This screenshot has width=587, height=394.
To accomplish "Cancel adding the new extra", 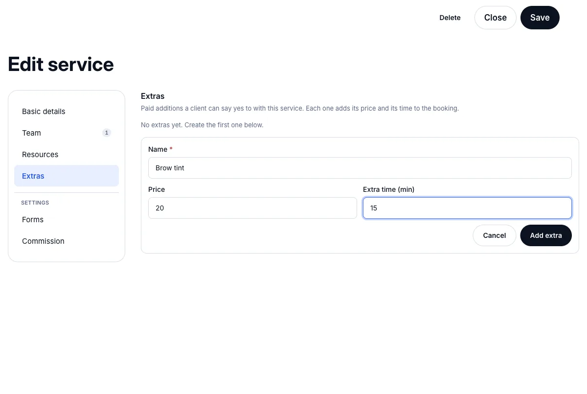I will point(494,235).
